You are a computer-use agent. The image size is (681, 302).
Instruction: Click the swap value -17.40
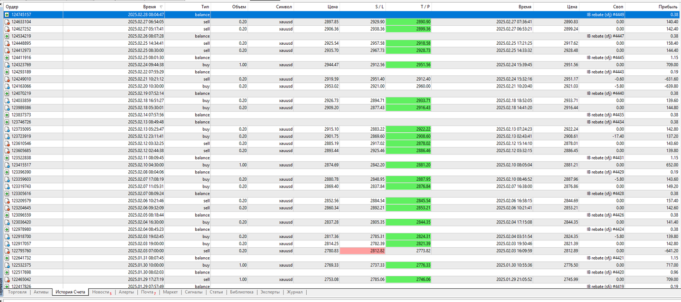coord(618,136)
